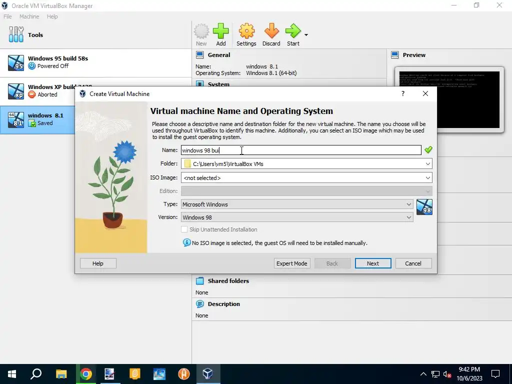Click the folder icon in Folder field
The height and width of the screenshot is (384, 512).
[187, 163]
